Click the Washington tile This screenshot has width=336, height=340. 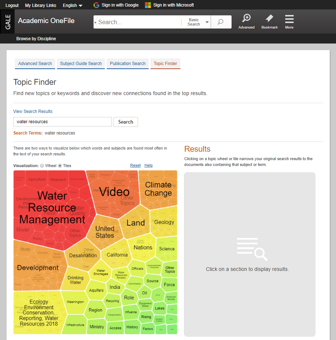[75, 302]
